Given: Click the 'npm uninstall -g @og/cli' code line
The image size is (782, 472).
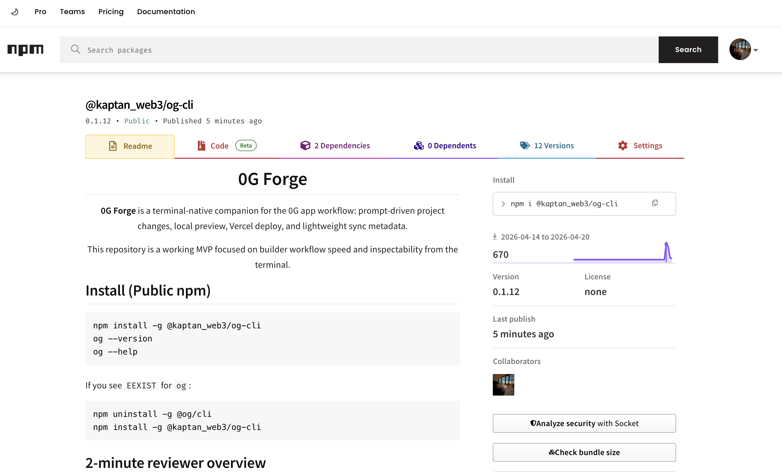Looking at the screenshot, I should click(x=152, y=414).
